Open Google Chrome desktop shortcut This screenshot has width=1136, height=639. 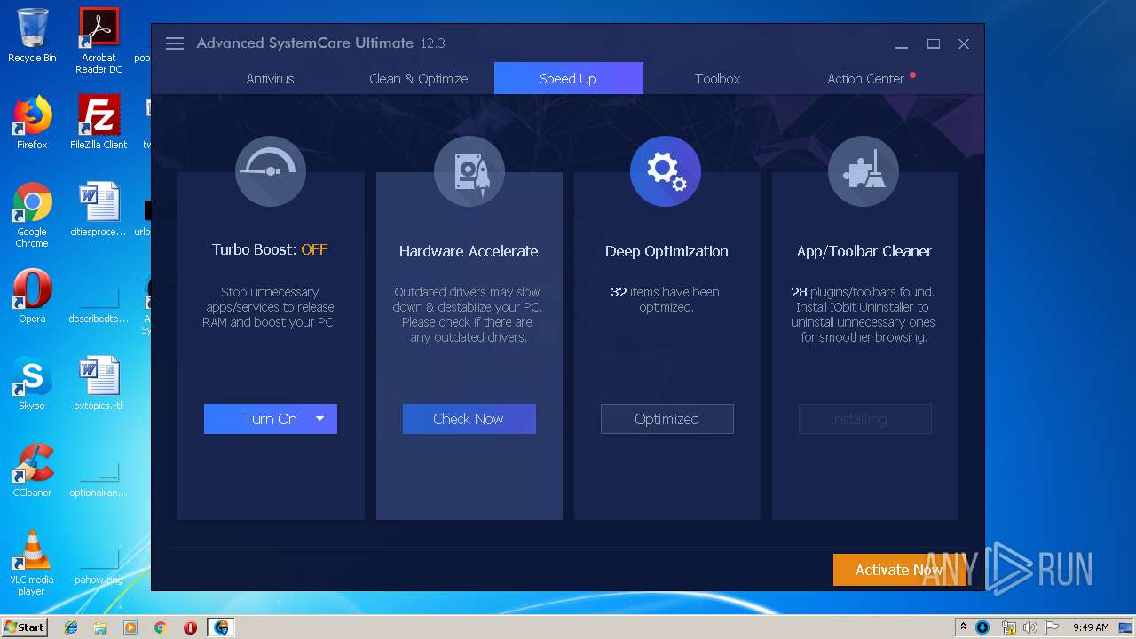(x=32, y=215)
